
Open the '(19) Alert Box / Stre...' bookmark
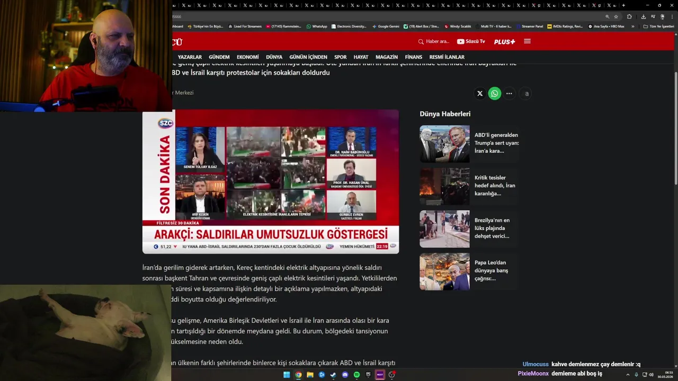point(421,26)
